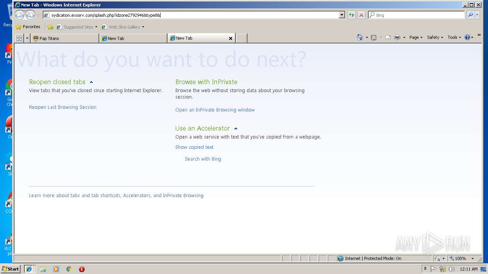Click the Home page icon
This screenshot has width=488, height=274.
[x=360, y=37]
